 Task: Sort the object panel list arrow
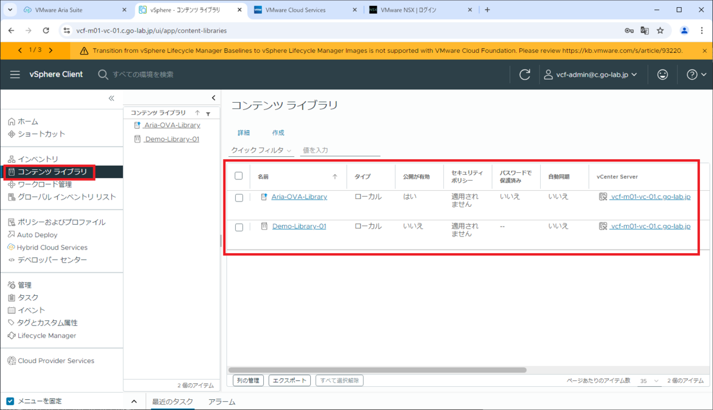(x=197, y=113)
